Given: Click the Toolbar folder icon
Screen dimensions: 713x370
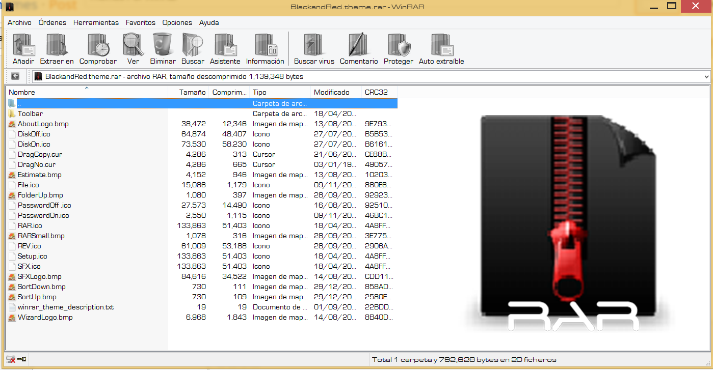Looking at the screenshot, I should tap(12, 113).
